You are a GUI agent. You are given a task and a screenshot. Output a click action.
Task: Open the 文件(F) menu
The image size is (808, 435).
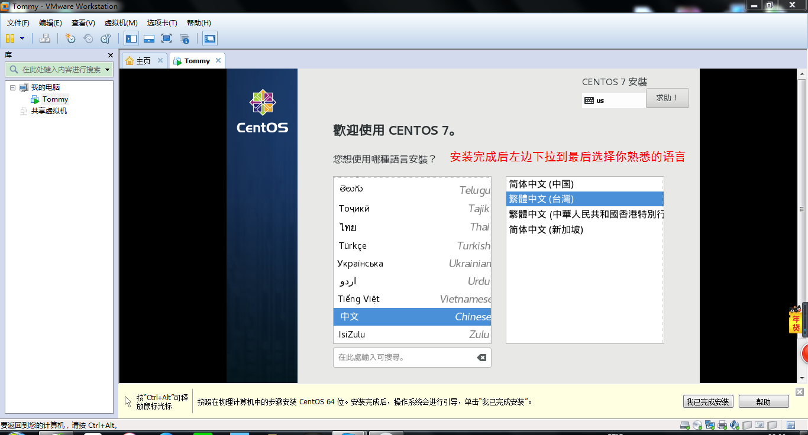(x=18, y=23)
